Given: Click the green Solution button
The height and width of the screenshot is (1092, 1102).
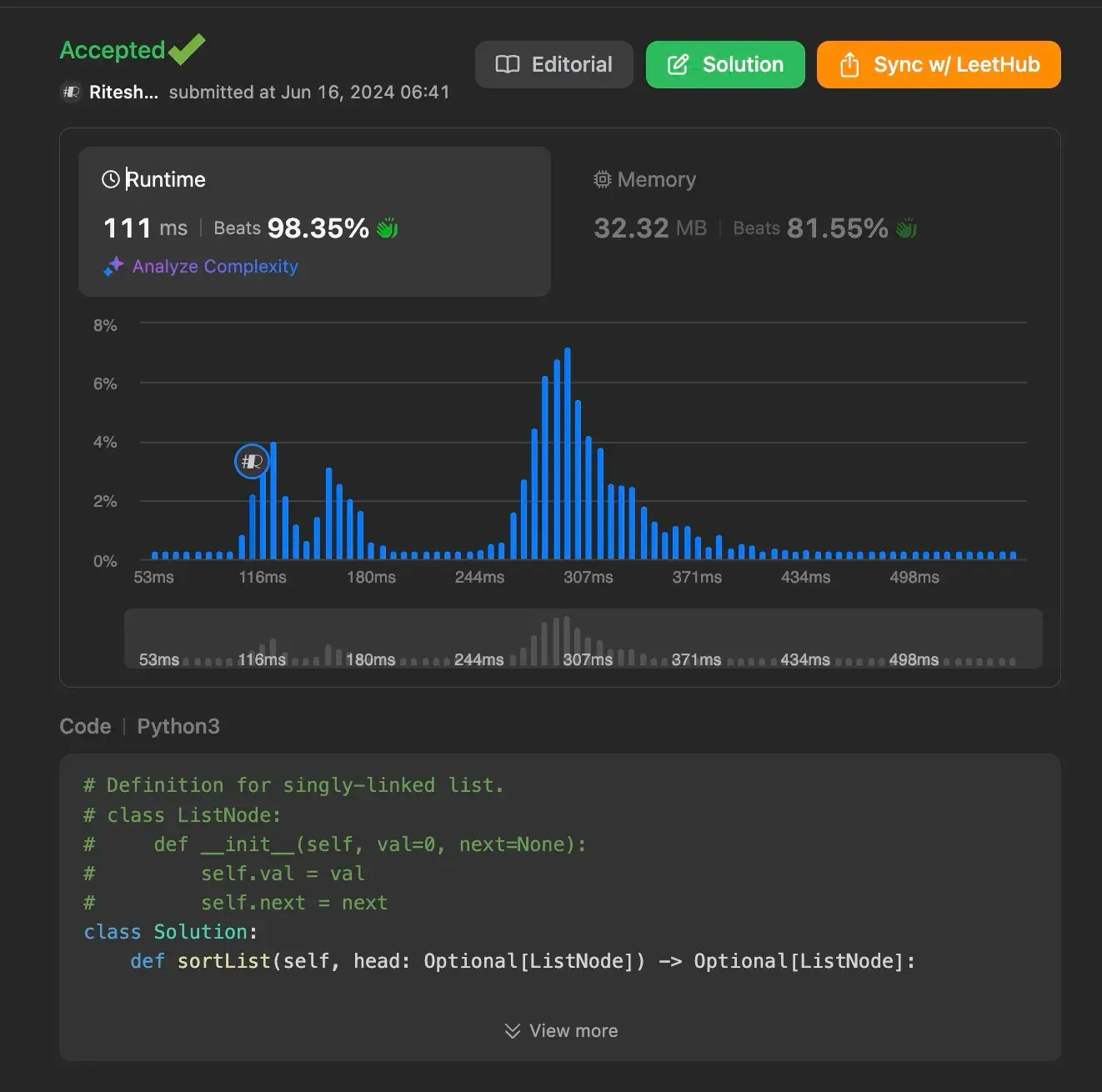Looking at the screenshot, I should (x=725, y=64).
